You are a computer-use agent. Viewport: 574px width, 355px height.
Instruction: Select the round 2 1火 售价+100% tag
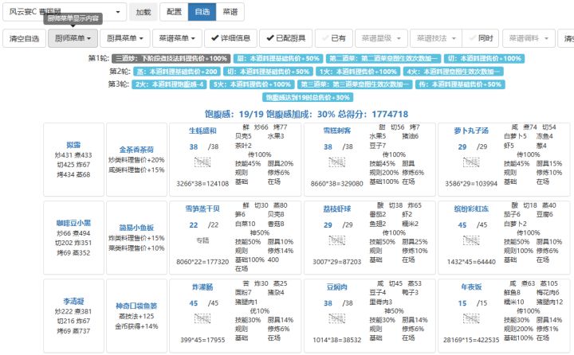[x=358, y=72]
